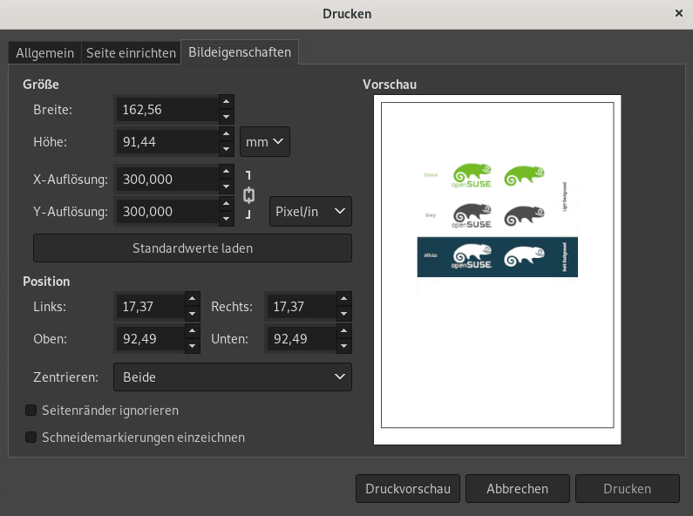This screenshot has height=516, width=693.
Task: Decrease Rechts margin with down arrow
Action: coord(344,315)
